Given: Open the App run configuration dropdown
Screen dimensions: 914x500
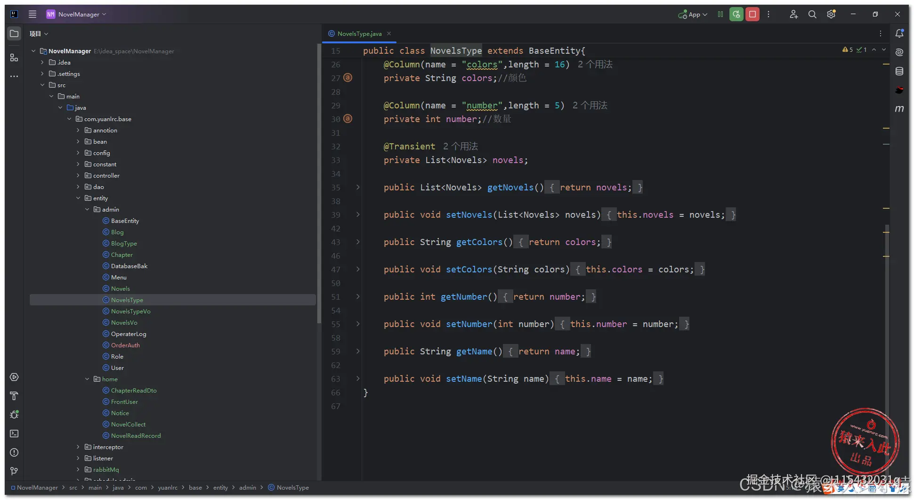Looking at the screenshot, I should point(693,14).
